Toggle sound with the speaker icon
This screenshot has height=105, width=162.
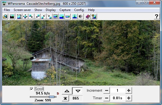point(81,16)
